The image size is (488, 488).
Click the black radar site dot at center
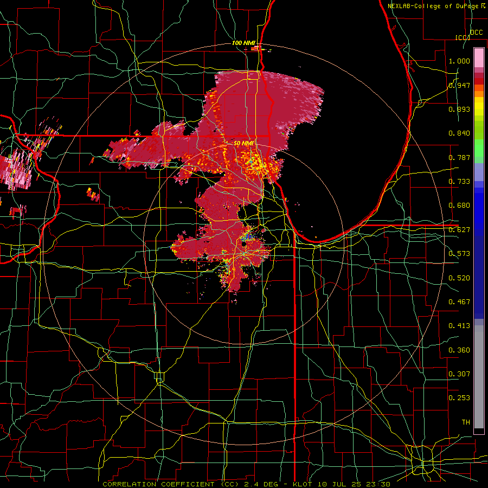click(245, 245)
